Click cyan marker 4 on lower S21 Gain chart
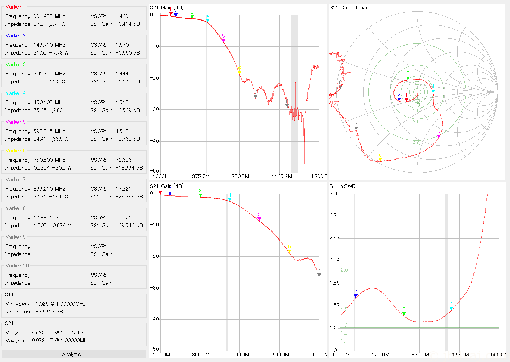The width and height of the screenshot is (510, 362). 230,199
